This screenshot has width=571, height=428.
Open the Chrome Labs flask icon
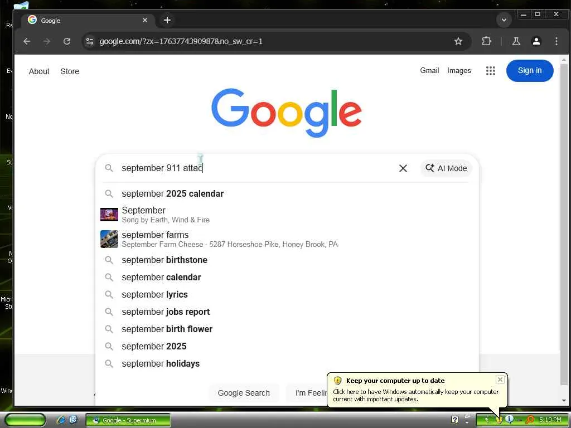(x=516, y=41)
